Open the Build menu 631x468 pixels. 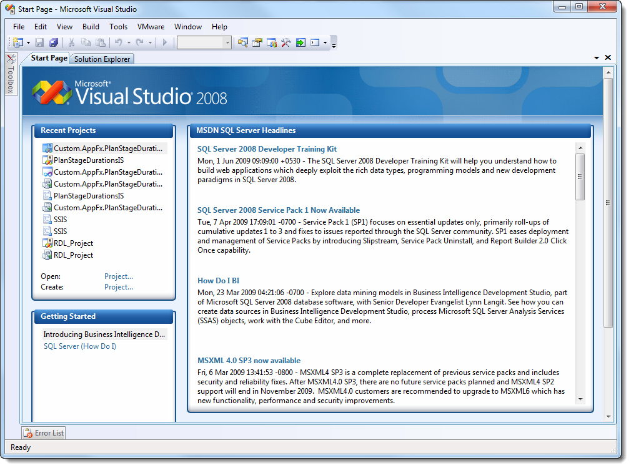coord(91,27)
